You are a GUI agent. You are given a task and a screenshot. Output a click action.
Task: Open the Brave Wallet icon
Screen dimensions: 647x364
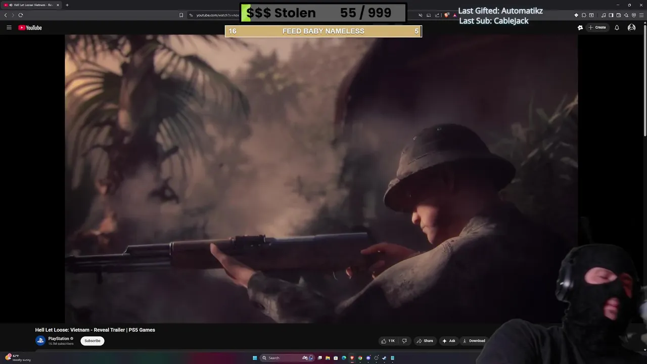coord(619,15)
